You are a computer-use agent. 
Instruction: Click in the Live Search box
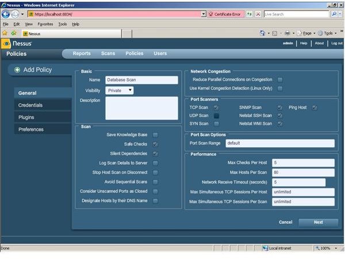296,14
